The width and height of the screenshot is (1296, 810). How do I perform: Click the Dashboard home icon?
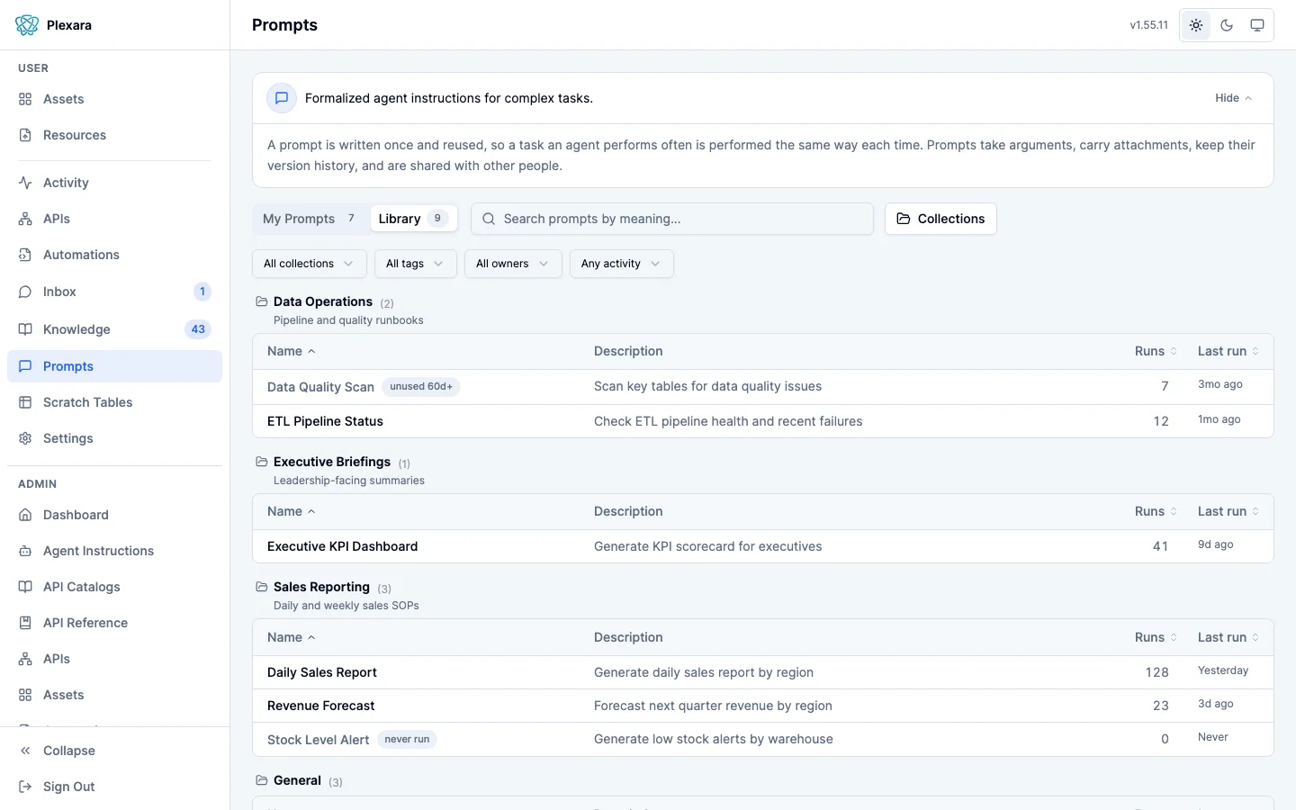(25, 515)
